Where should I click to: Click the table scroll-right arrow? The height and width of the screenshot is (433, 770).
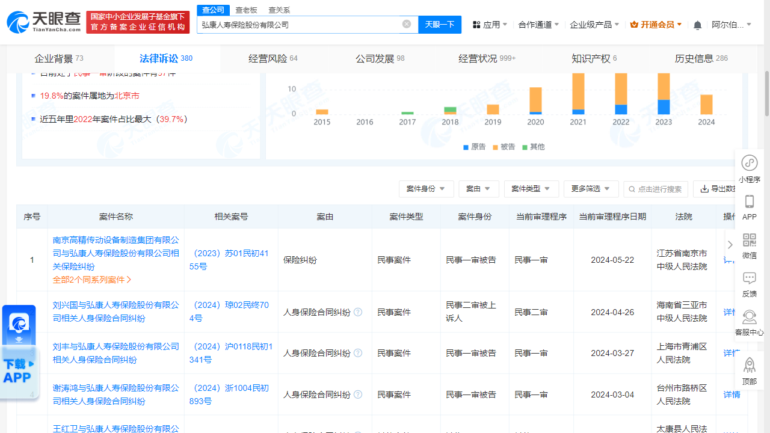(730, 245)
